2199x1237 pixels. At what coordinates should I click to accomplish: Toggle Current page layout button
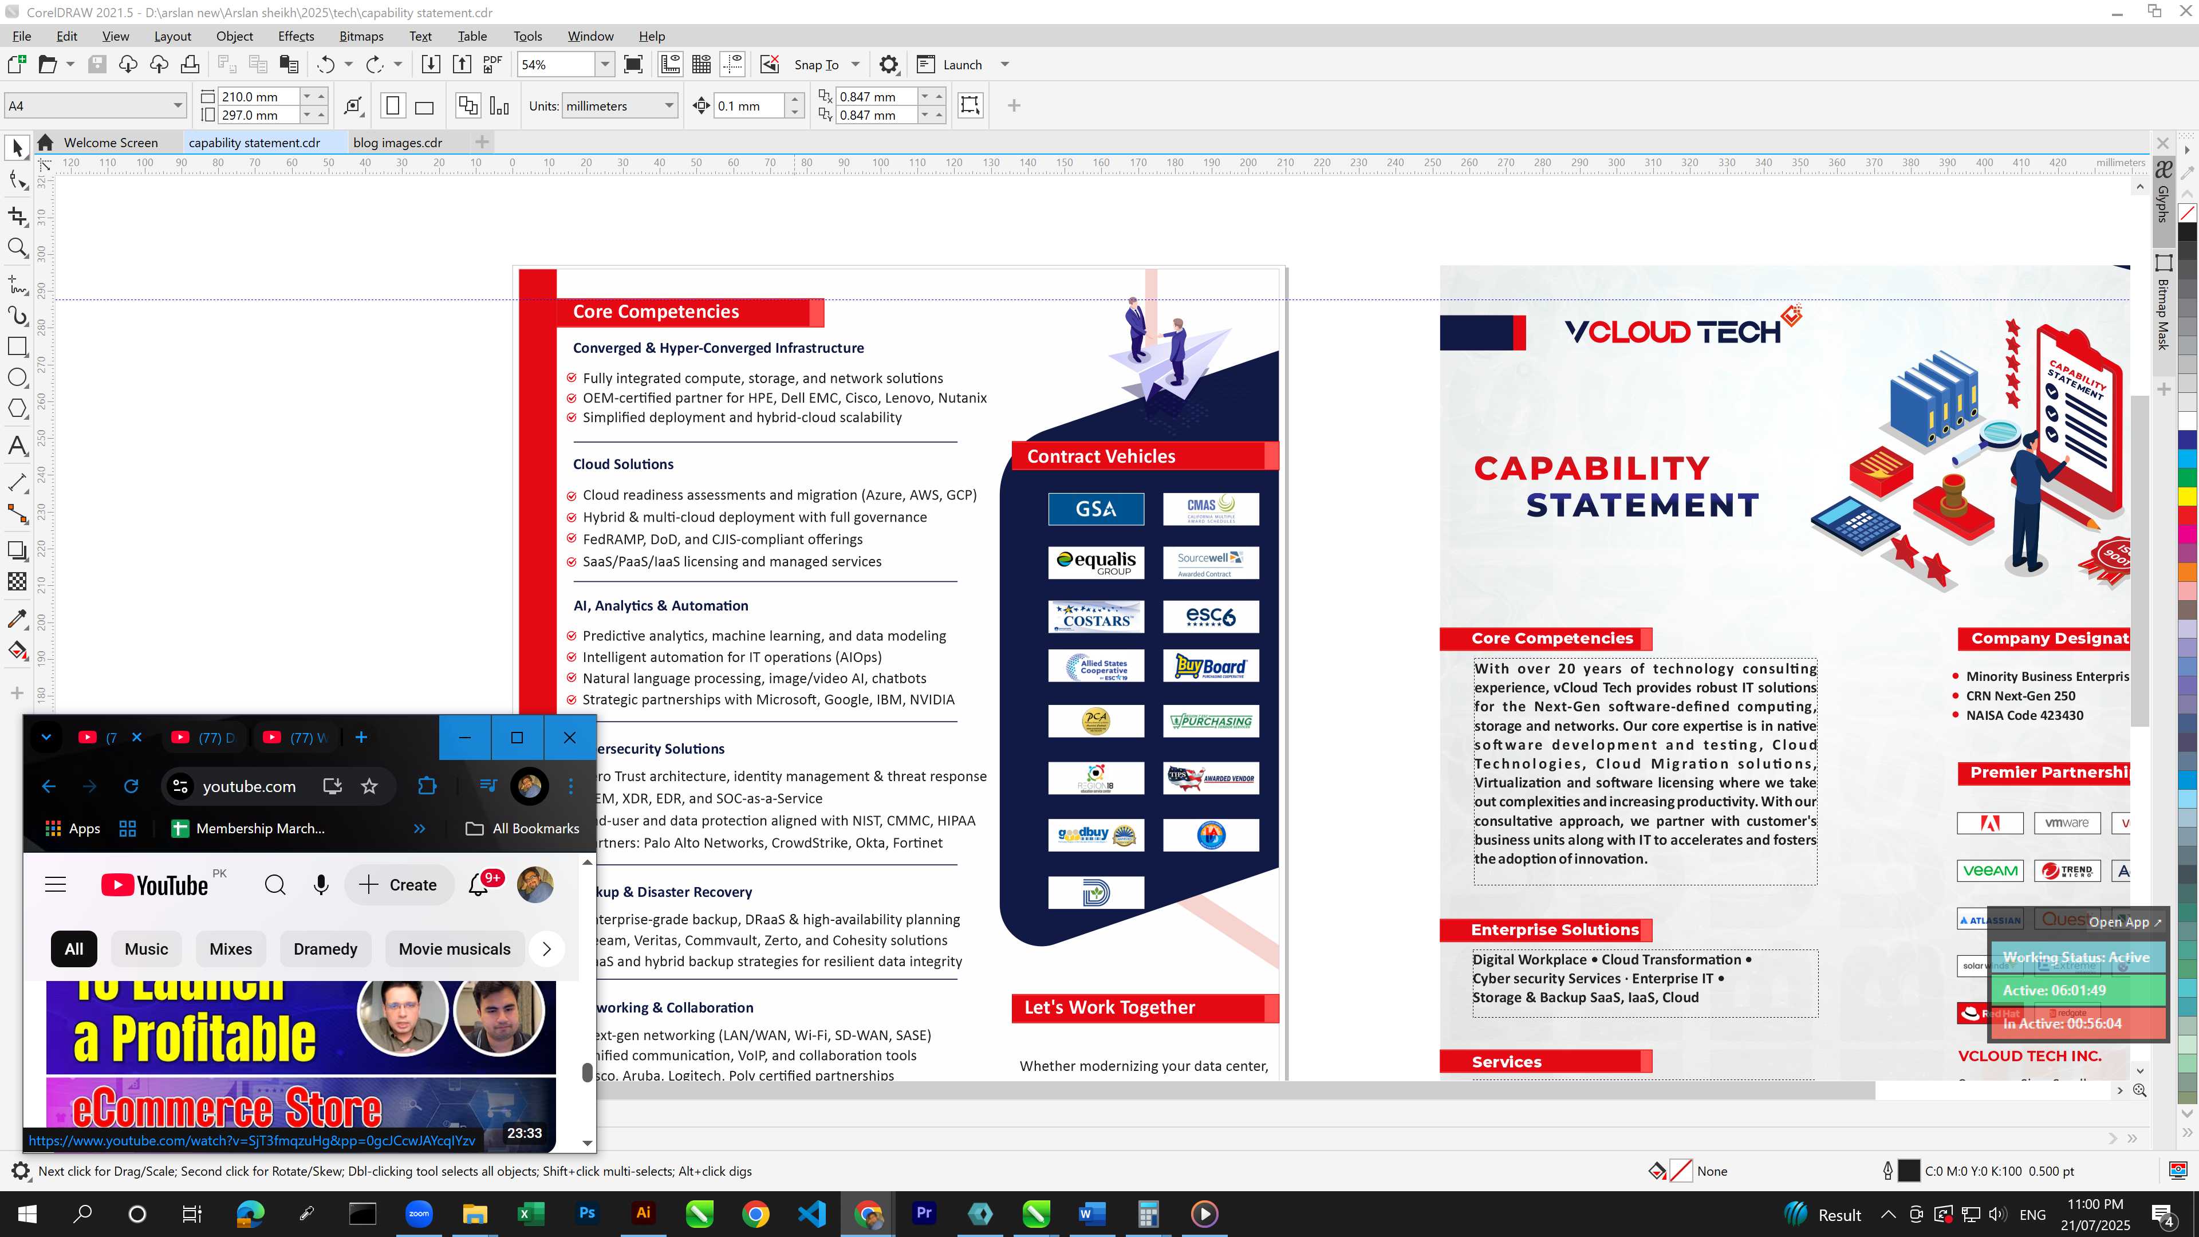click(499, 106)
